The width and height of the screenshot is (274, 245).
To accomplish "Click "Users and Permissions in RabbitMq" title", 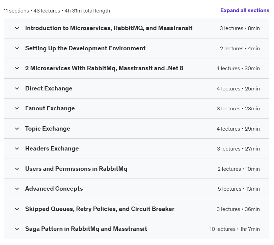I will pyautogui.click(x=76, y=169).
